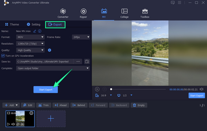
Task: Open quality settings gear icon
Action: (49, 50)
